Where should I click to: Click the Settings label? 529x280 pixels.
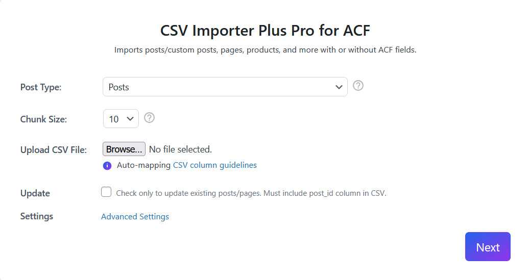pos(37,216)
